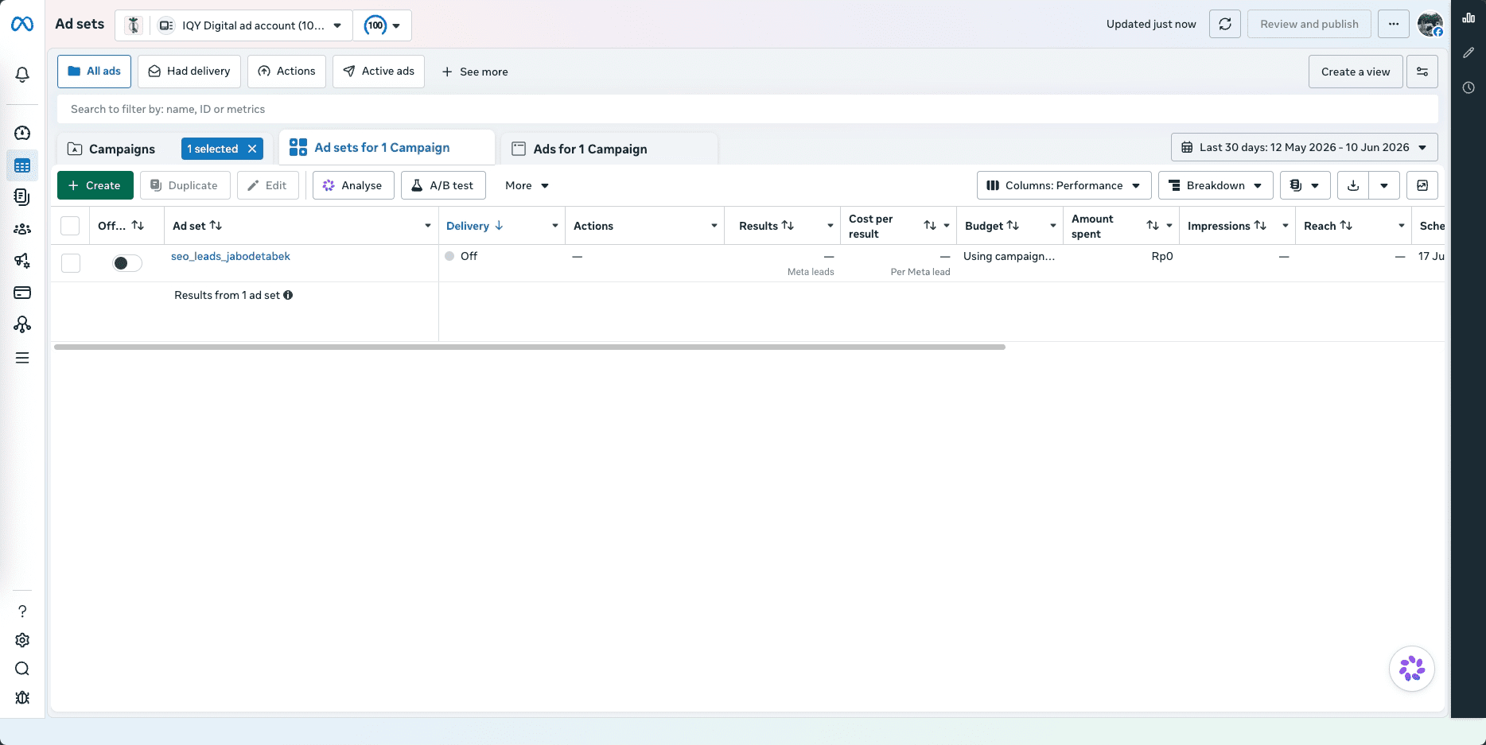Export table data with download icon

click(1353, 185)
